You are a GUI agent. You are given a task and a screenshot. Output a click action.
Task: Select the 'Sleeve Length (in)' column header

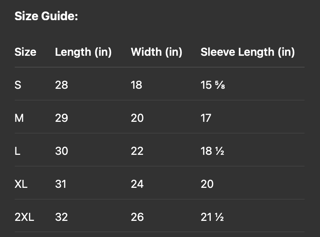coord(248,52)
